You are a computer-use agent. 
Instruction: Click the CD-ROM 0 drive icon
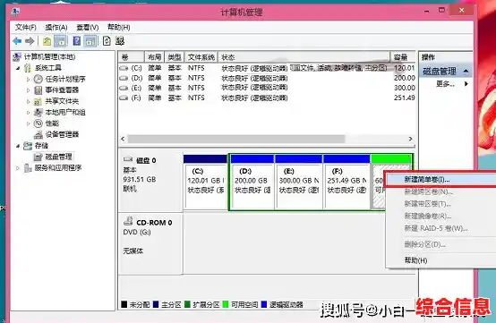point(128,221)
